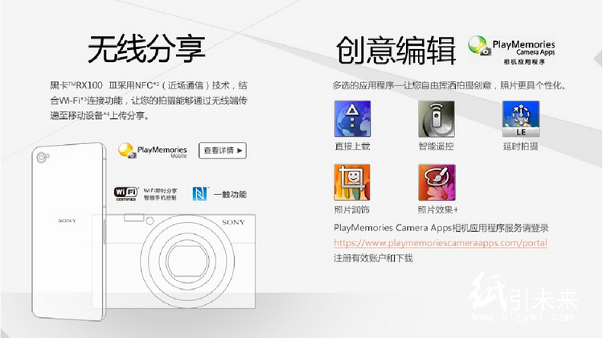Click the 智能遥控 text label

pyautogui.click(x=435, y=146)
